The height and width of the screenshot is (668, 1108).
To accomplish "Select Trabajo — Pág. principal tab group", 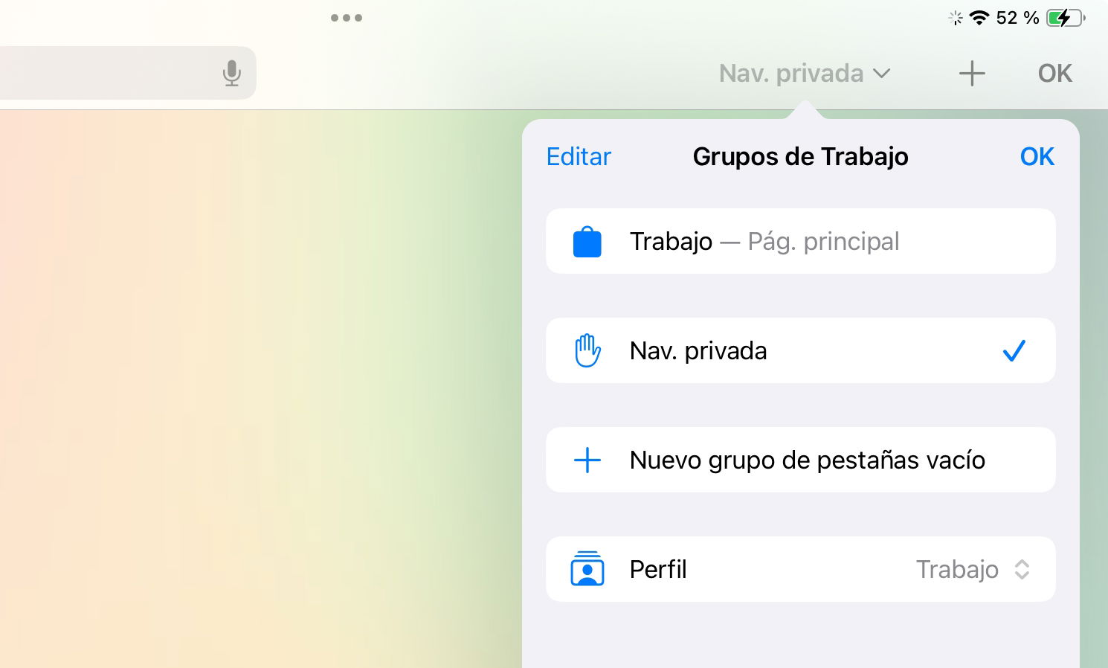I will [801, 241].
